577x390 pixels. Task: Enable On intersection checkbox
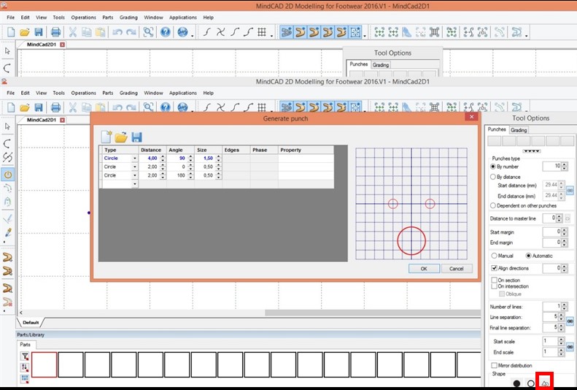click(x=494, y=286)
